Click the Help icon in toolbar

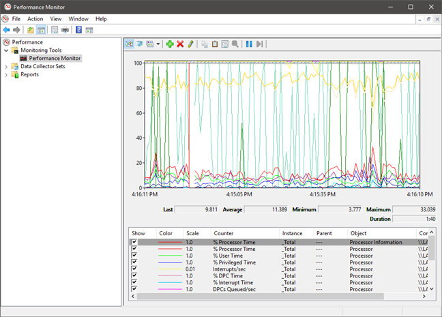[79, 30]
